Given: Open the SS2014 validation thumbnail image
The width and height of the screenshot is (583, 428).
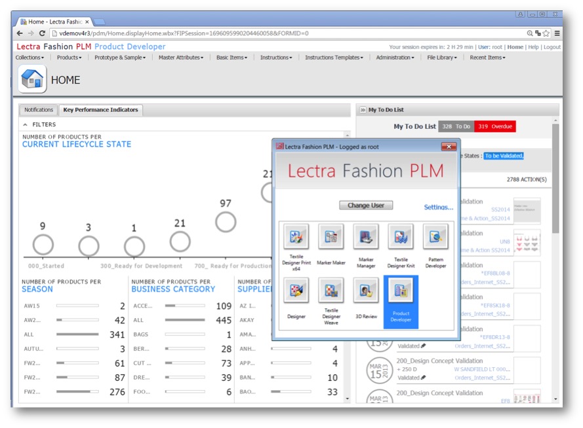Looking at the screenshot, I should coord(527,211).
